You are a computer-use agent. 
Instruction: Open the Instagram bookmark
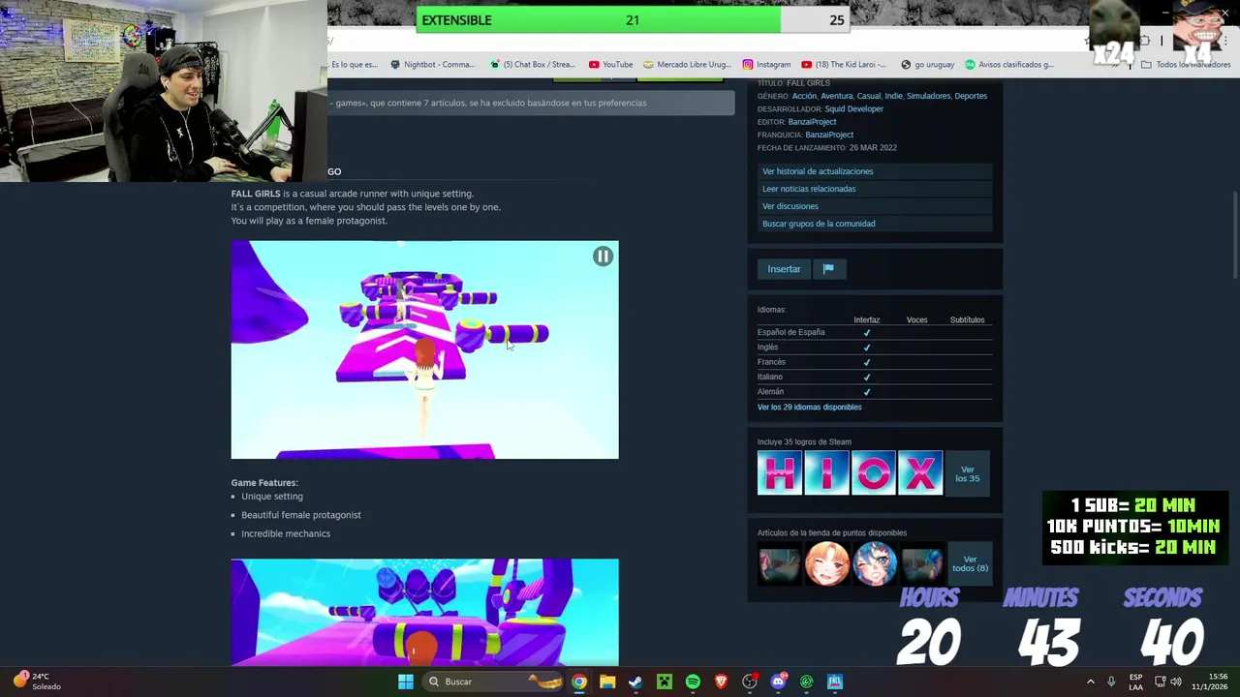pos(766,64)
